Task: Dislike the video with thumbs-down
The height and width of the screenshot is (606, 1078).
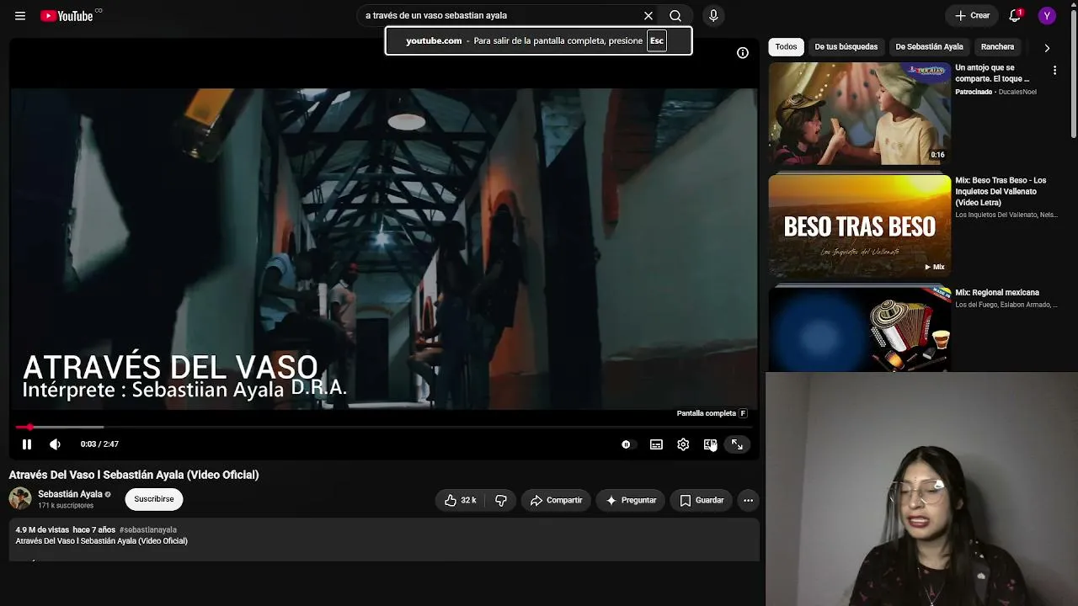Action: [x=501, y=500]
